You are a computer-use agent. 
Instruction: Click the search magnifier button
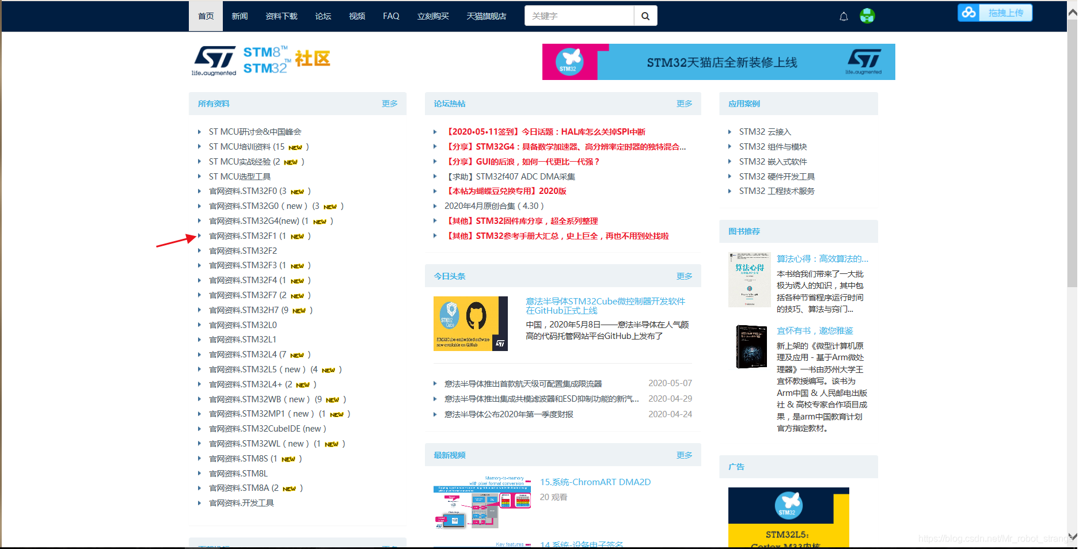point(645,16)
